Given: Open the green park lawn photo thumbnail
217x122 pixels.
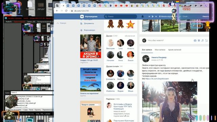Looking at the screenshot, I should (x=170, y=26).
